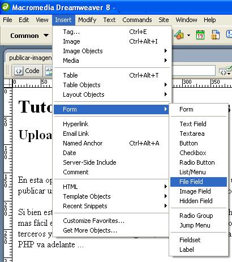
Task: Select Radio Group in Form submenu
Action: tap(199, 216)
